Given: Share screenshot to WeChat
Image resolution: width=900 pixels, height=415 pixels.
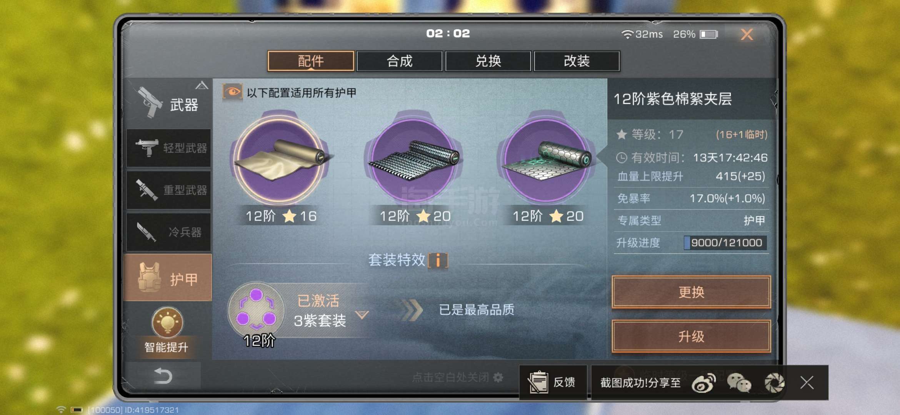Looking at the screenshot, I should click(739, 383).
